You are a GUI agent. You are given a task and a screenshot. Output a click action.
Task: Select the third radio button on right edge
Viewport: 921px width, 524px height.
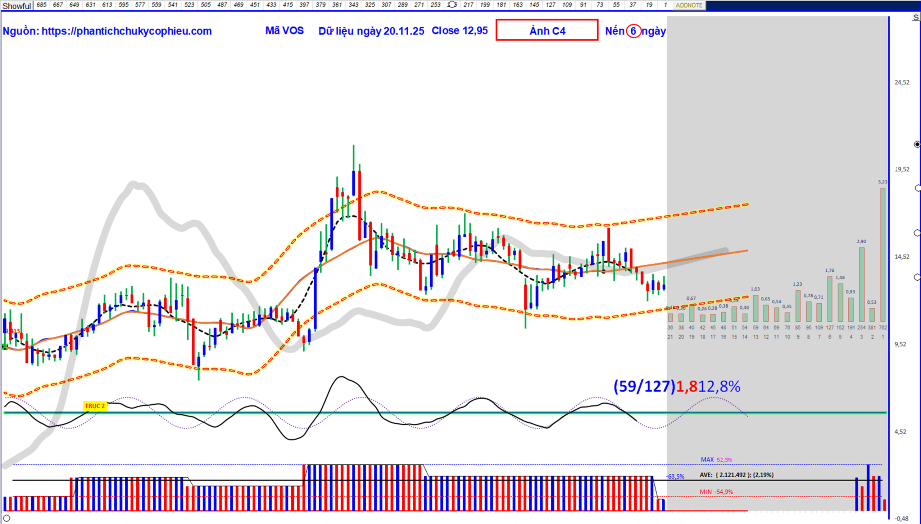tap(917, 233)
